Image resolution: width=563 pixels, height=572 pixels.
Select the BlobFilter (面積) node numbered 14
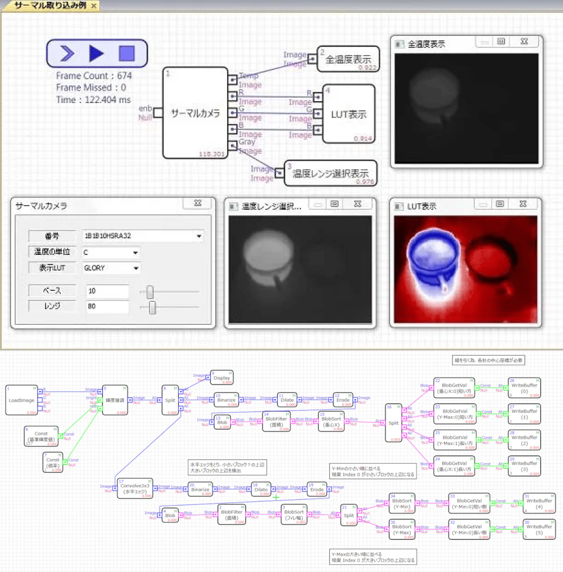(276, 422)
